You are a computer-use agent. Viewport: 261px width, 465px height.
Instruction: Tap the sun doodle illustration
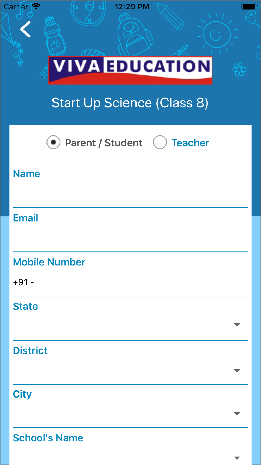click(216, 35)
